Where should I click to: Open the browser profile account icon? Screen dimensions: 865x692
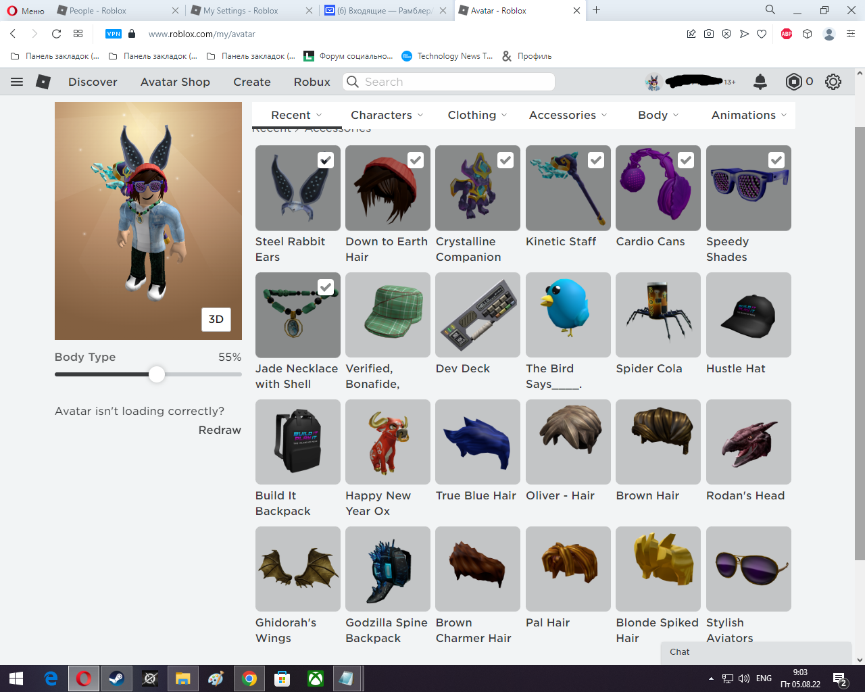point(829,34)
